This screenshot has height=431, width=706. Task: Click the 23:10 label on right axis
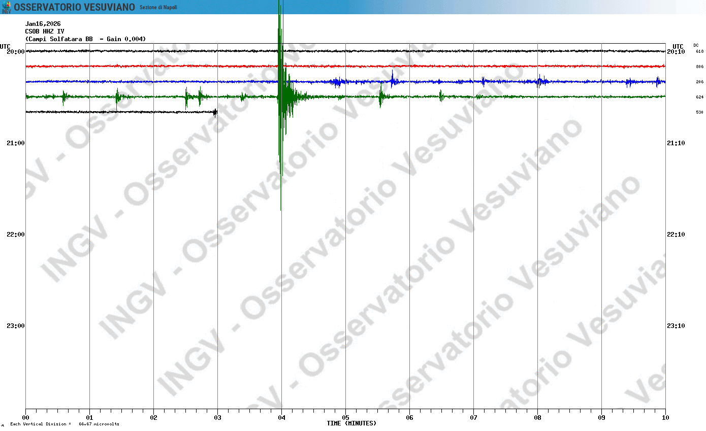(676, 326)
